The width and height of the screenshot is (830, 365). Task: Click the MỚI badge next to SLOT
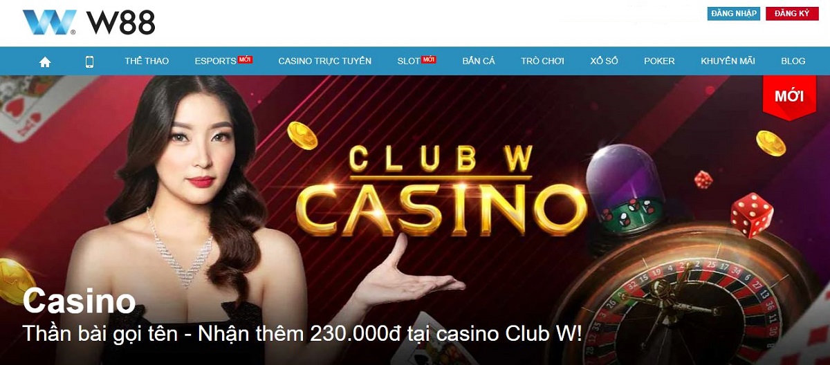(429, 59)
